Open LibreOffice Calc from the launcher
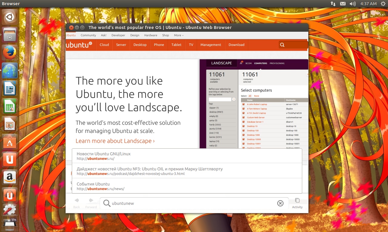 (x=10, y=106)
